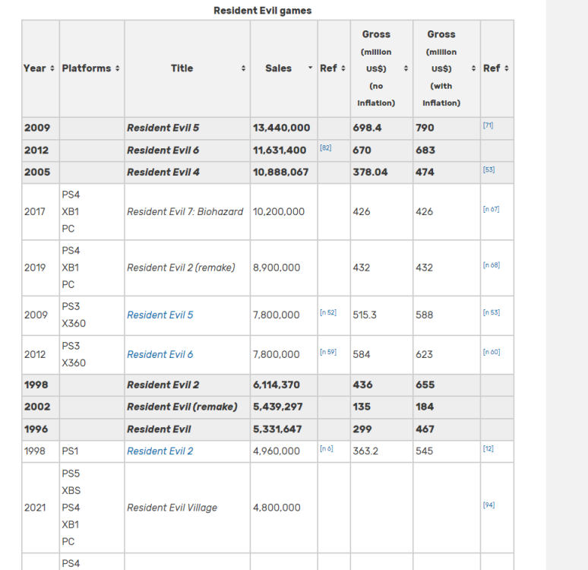Screen dimensions: 588x570
Task: Open note [n 68] footnote
Action: pos(492,265)
